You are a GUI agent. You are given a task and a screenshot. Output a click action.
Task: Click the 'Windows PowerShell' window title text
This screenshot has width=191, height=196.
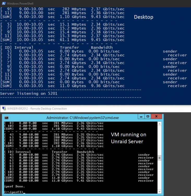(x=20, y=3)
